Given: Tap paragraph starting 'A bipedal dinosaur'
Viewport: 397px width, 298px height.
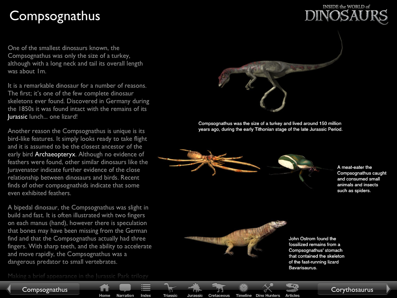Looking at the screenshot, I should click(79, 235).
